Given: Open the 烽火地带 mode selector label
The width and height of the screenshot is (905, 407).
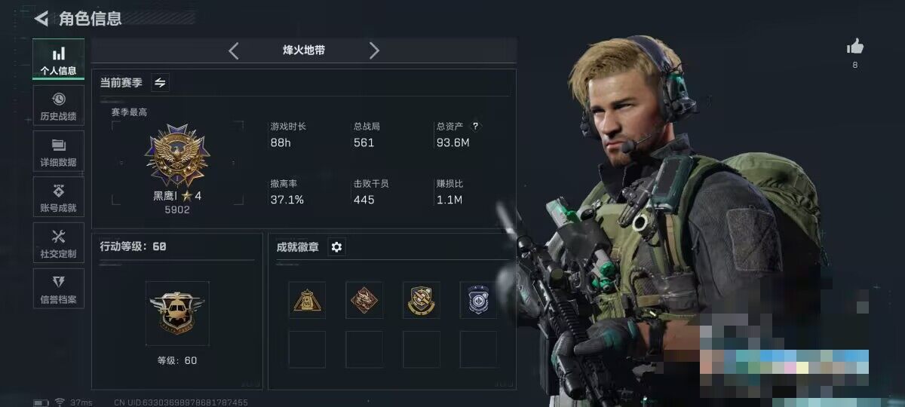Looking at the screenshot, I should (x=304, y=50).
